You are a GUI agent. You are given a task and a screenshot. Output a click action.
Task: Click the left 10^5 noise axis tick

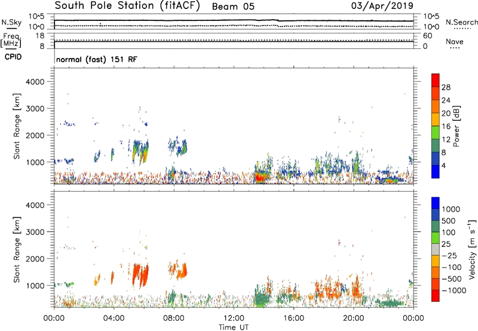pyautogui.click(x=36, y=17)
